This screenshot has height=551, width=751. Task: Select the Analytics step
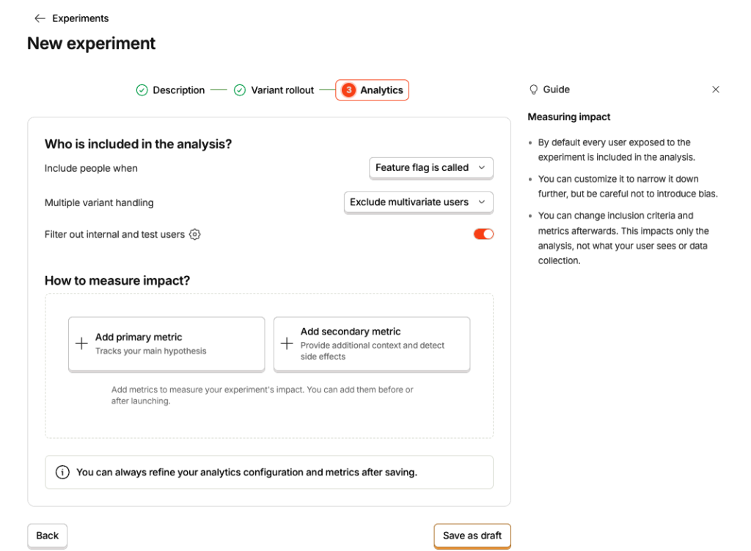(x=372, y=90)
